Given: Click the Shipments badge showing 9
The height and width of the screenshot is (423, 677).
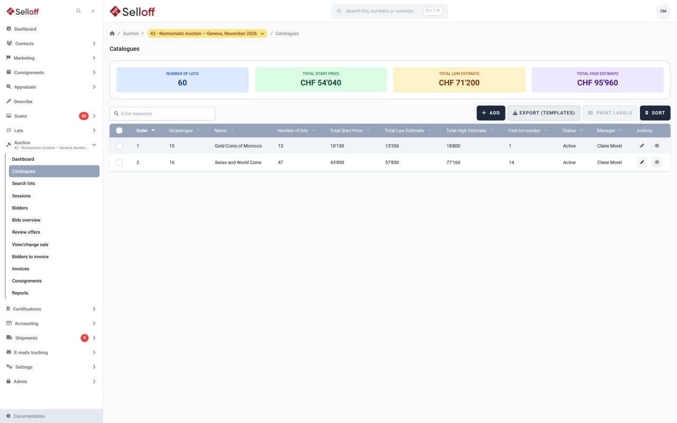Looking at the screenshot, I should point(85,338).
